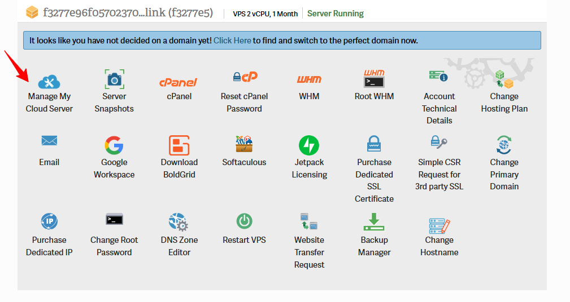Viewport: 570px width, 302px height.
Task: Click the Change Primary Domain label
Action: tap(504, 175)
